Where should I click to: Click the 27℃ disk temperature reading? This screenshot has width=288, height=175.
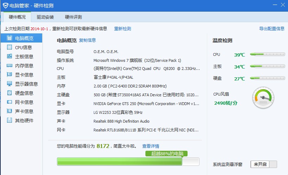240,79
